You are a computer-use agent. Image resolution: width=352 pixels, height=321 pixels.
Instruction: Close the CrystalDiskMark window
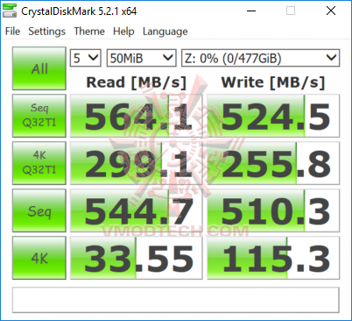point(331,11)
